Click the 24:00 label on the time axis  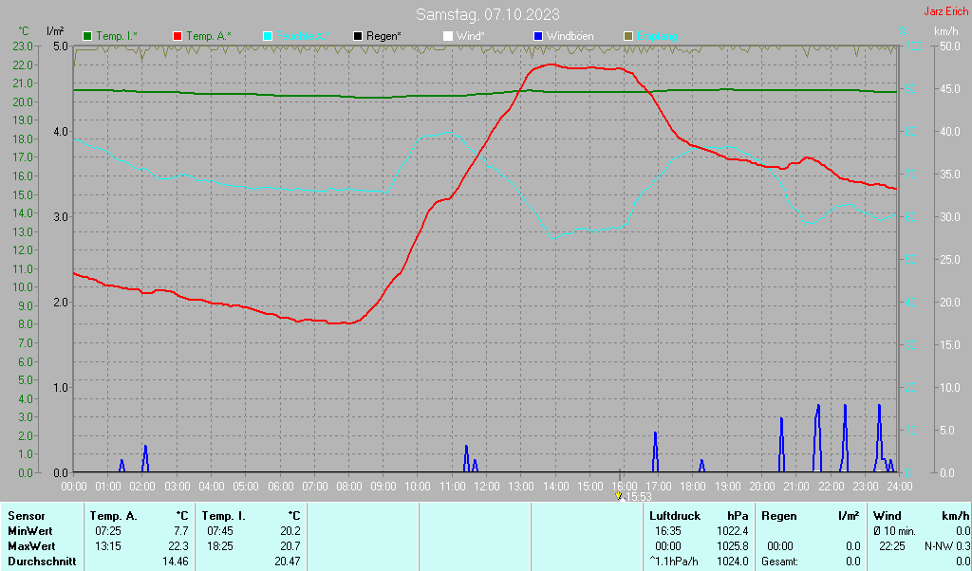point(899,487)
